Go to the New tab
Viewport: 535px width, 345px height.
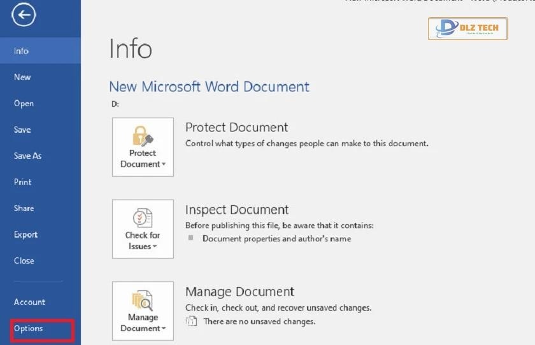[x=22, y=77]
